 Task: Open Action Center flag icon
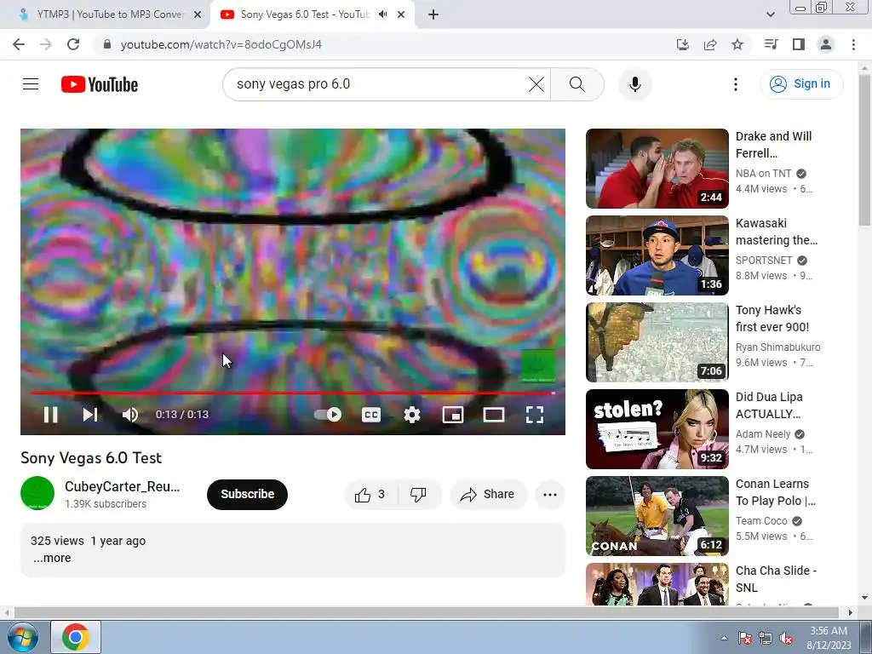pos(745,638)
